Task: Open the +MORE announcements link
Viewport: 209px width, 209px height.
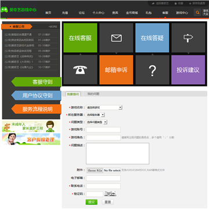Action: [53, 27]
